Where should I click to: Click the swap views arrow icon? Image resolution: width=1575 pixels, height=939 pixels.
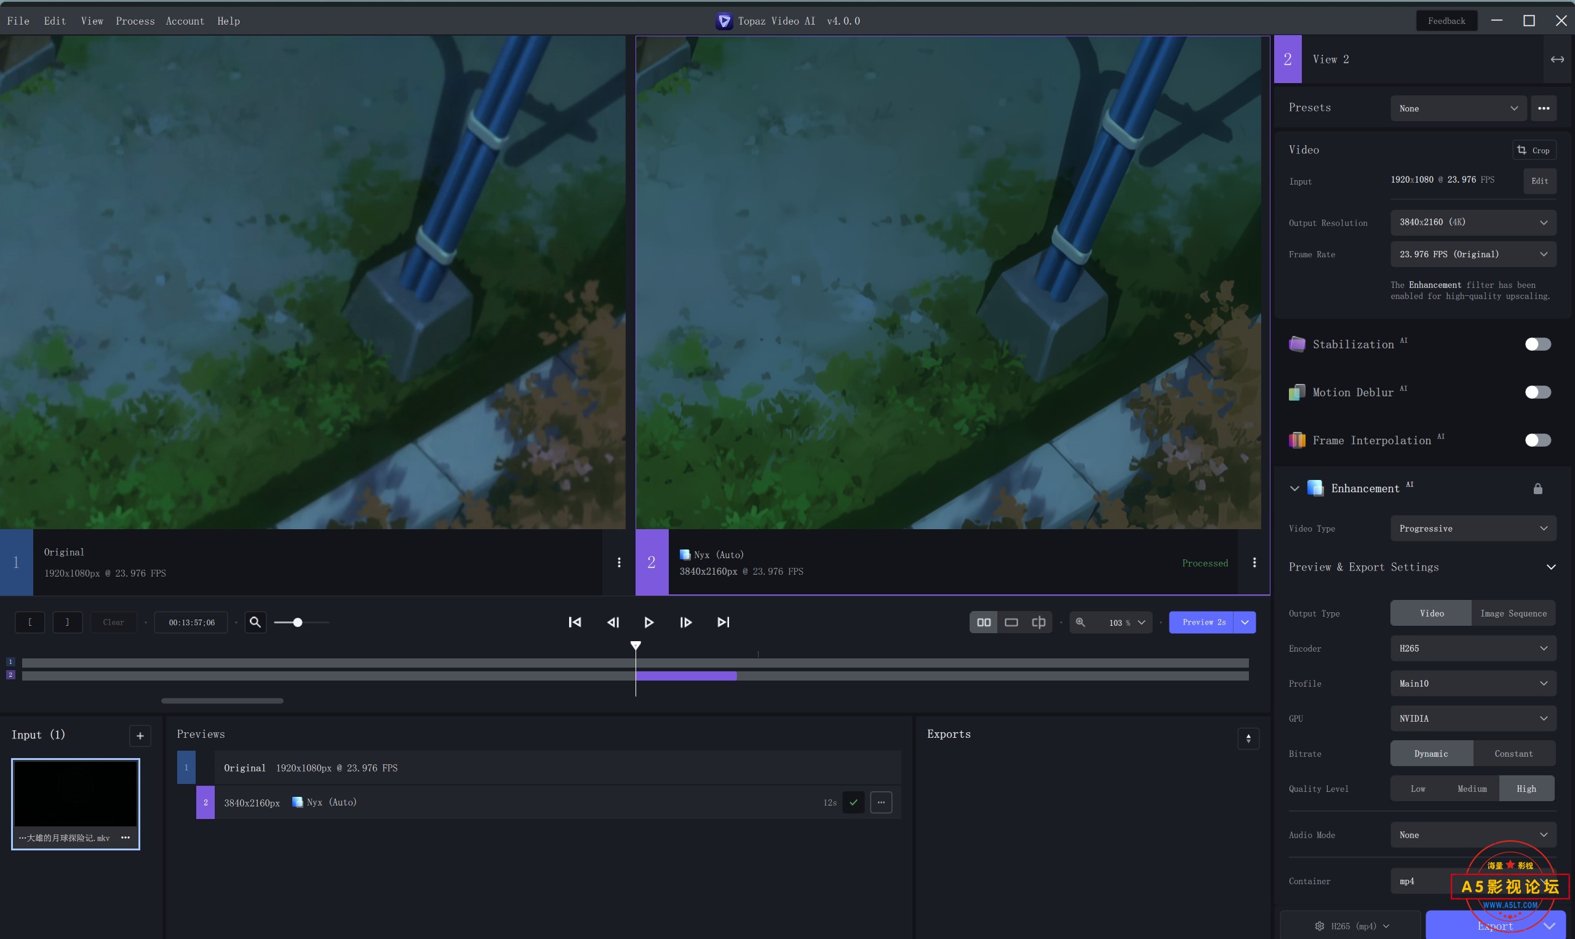pyautogui.click(x=1557, y=59)
